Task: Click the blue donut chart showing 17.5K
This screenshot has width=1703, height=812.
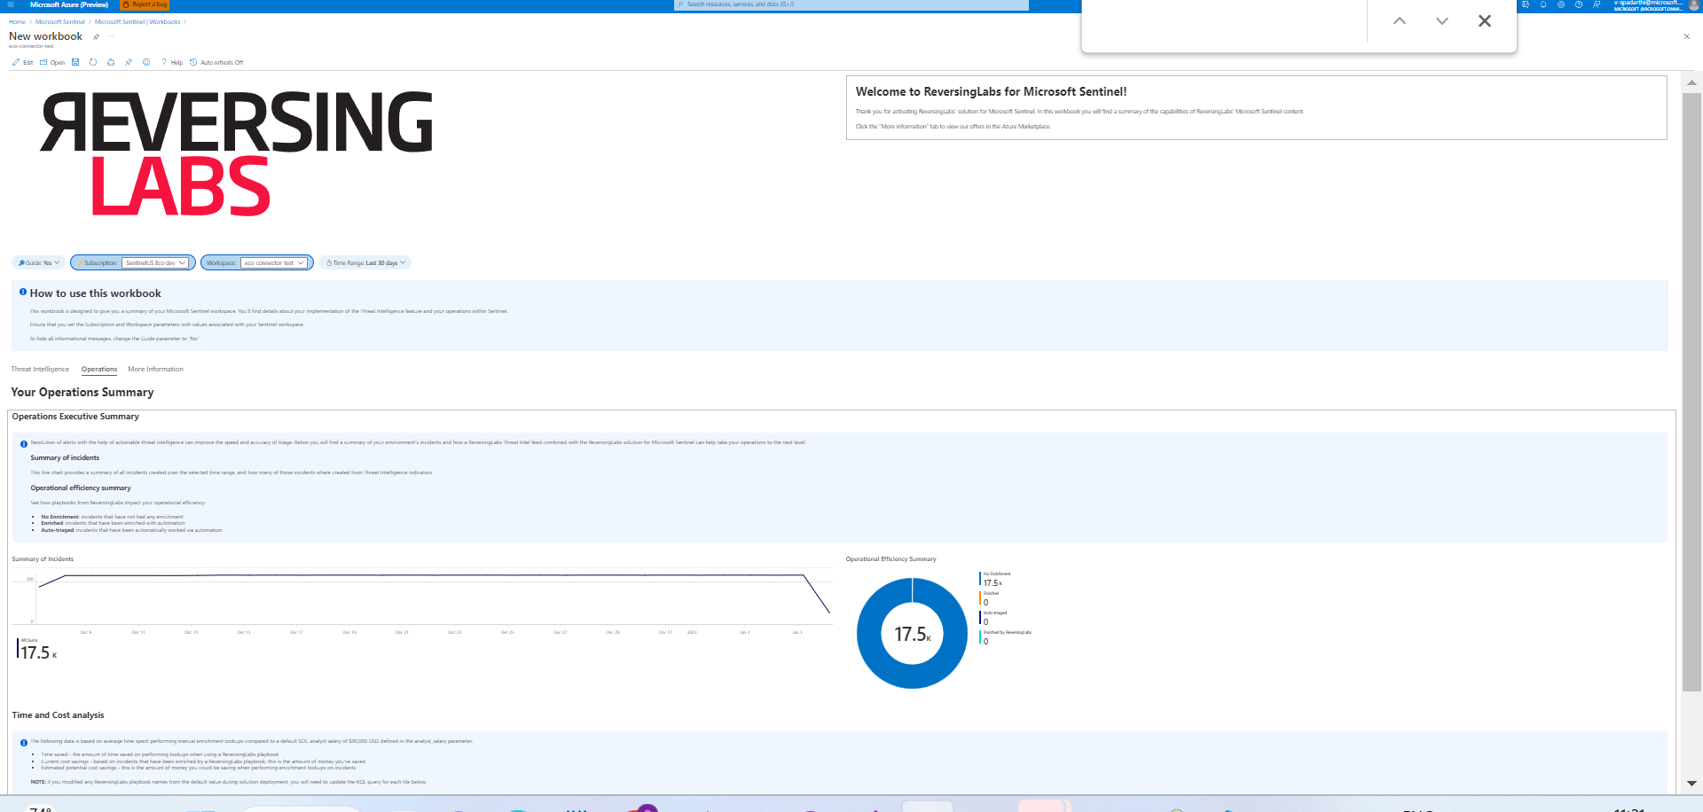Action: coord(912,633)
